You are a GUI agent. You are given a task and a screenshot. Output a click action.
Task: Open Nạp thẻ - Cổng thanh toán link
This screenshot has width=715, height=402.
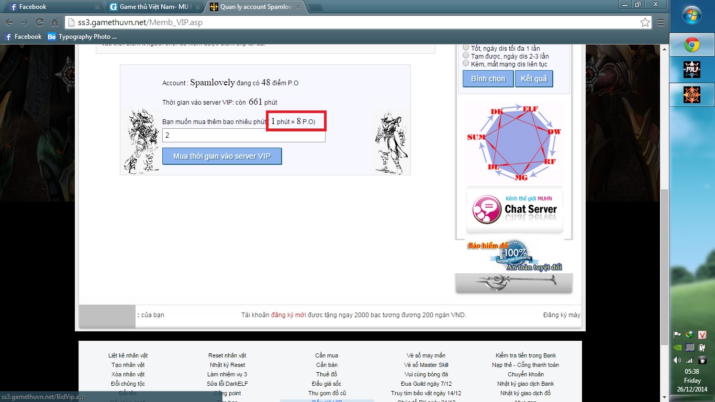point(526,365)
